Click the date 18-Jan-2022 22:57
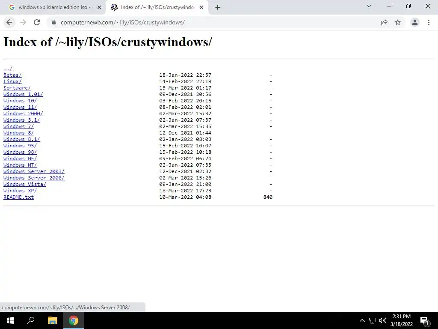Viewport: 438px width, 329px height. coord(185,75)
